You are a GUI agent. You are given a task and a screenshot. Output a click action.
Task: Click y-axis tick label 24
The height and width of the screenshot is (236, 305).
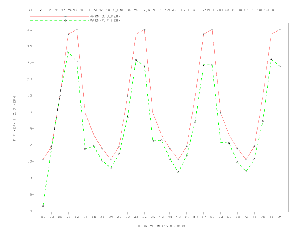click(x=30, y=46)
